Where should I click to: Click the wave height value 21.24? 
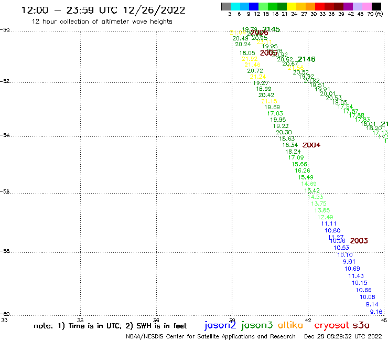pyautogui.click(x=258, y=77)
